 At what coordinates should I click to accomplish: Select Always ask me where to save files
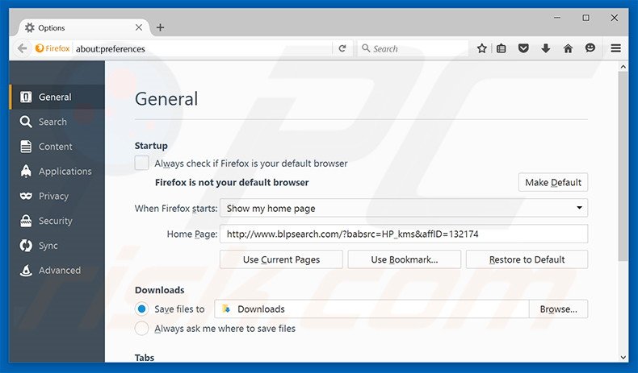tap(141, 329)
